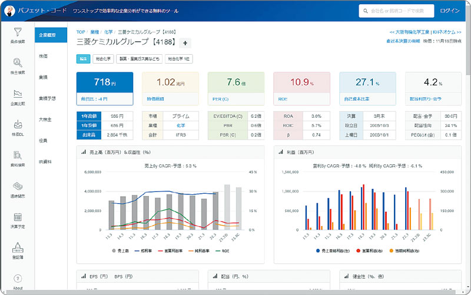471x295 pixels.
Task: Switch to the EPS (円) chart tab
Action: point(98,276)
